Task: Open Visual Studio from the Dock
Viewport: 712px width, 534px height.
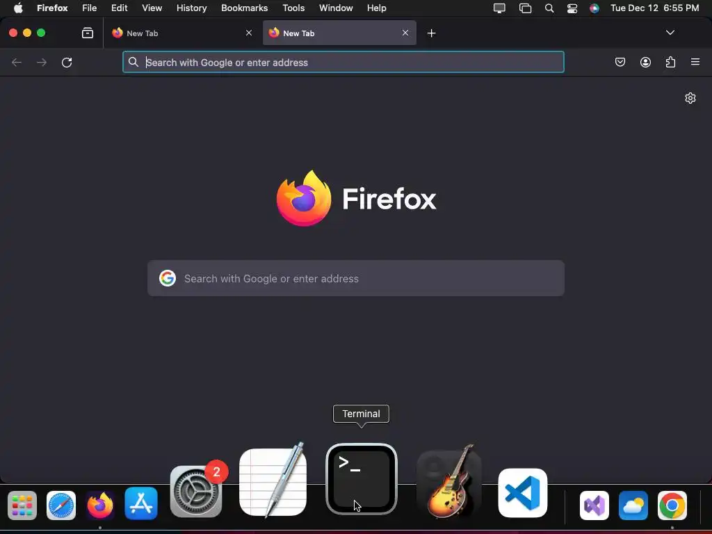Action: [x=594, y=505]
